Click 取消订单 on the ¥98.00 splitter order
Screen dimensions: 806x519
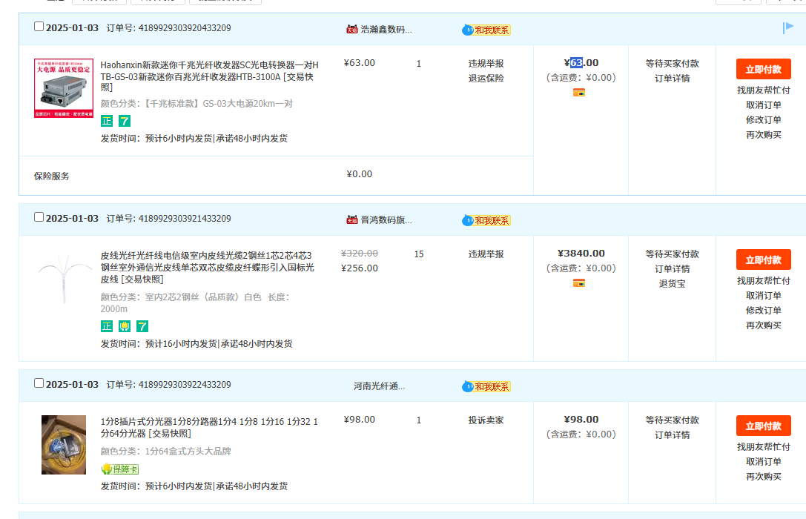(x=763, y=462)
